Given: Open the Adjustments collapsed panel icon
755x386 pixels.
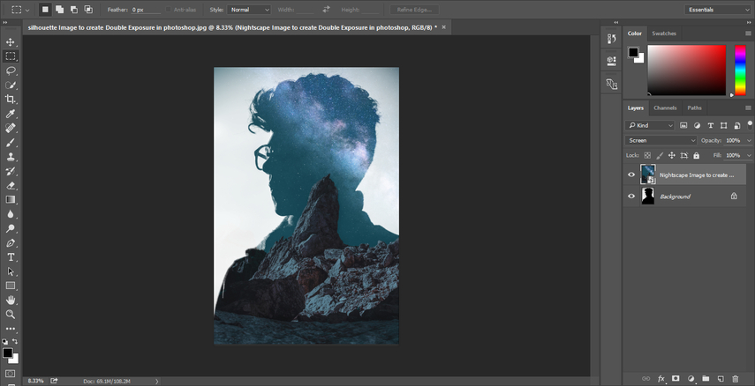Looking at the screenshot, I should coord(612,84).
